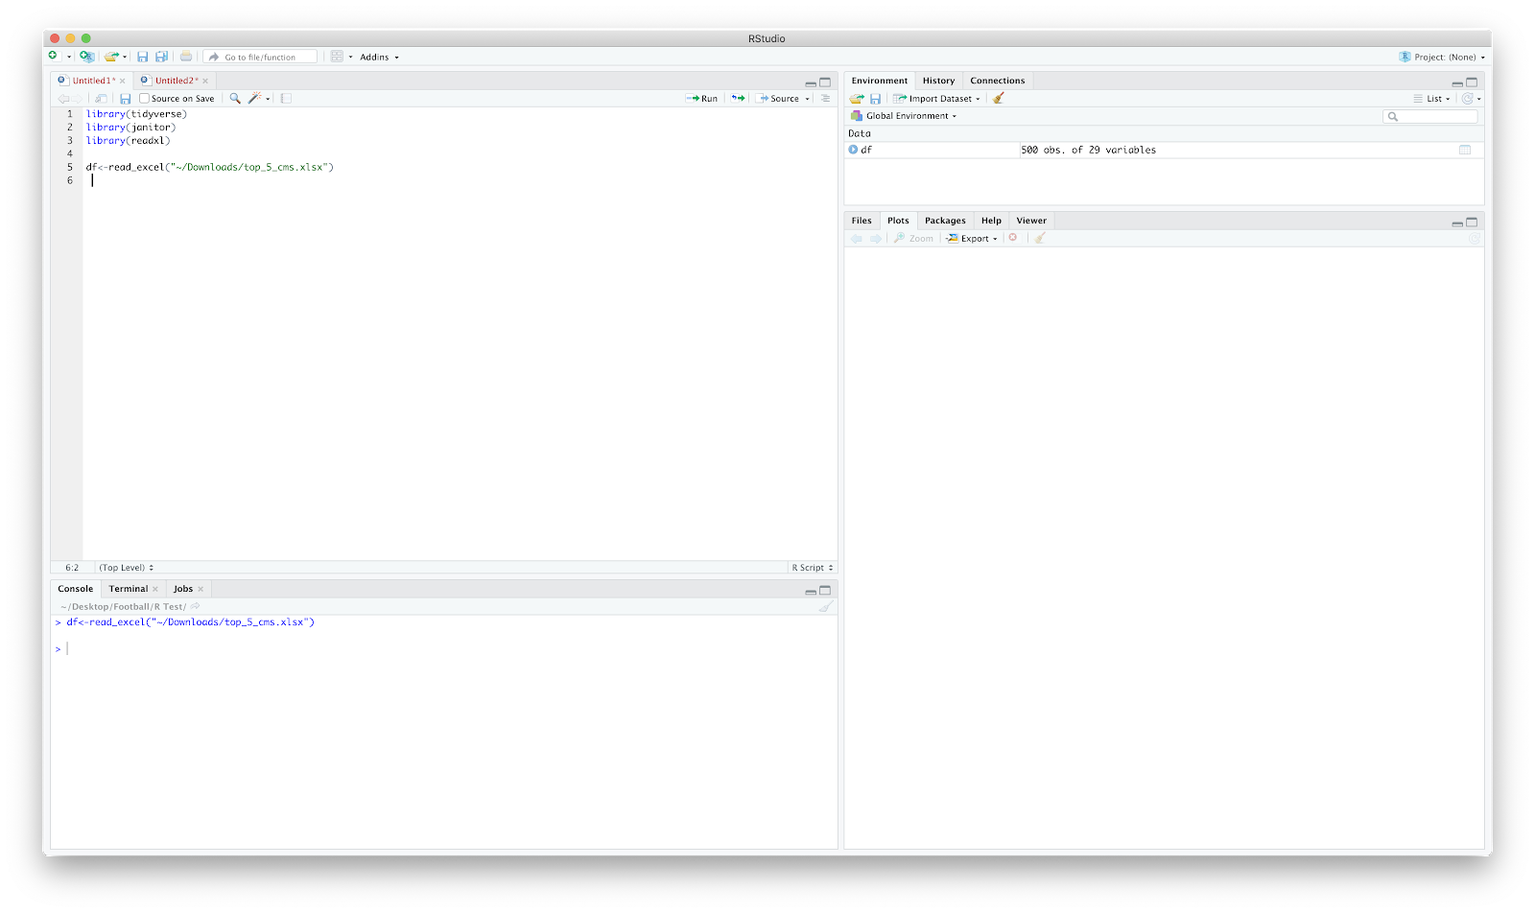
Task: Click the Load workspace folder icon
Action: (x=857, y=99)
